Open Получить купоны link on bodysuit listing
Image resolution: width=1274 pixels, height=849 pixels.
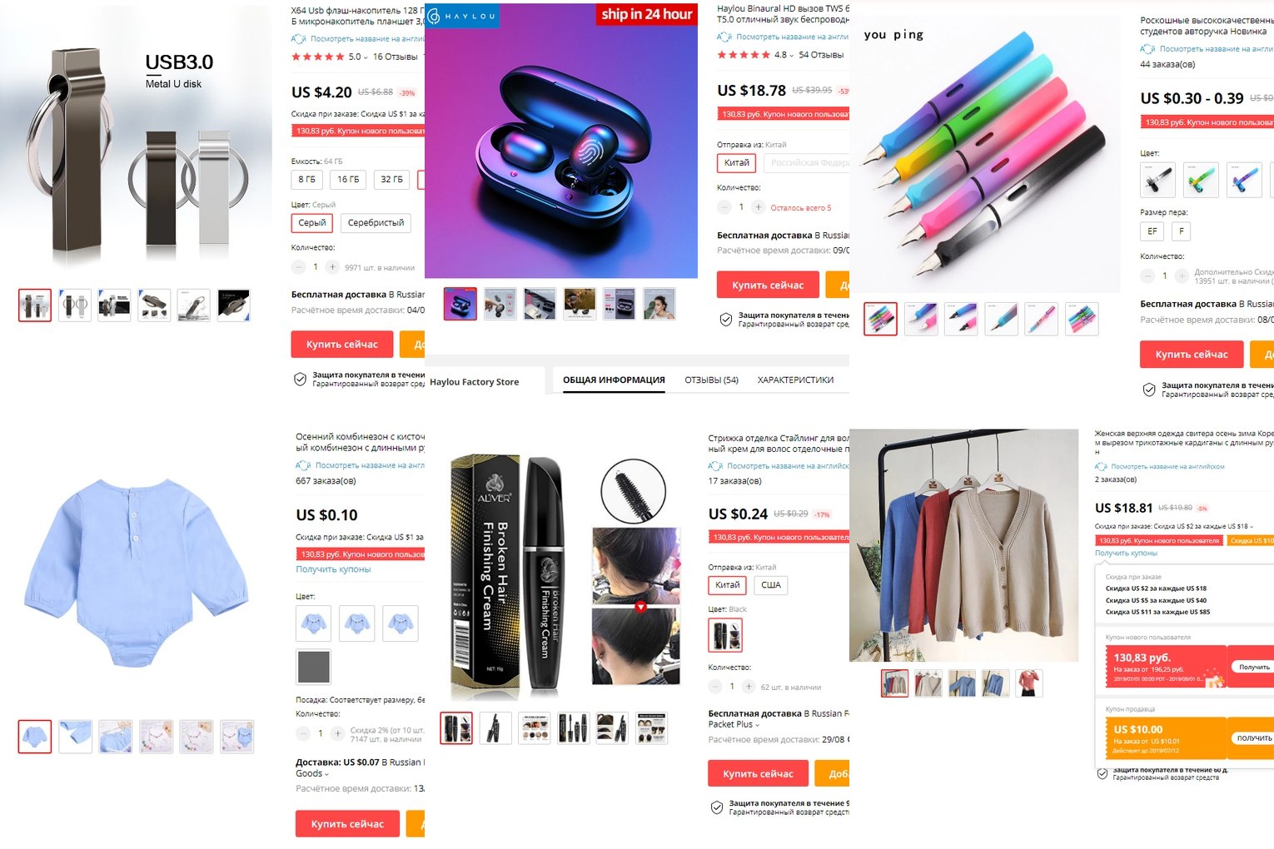point(333,569)
